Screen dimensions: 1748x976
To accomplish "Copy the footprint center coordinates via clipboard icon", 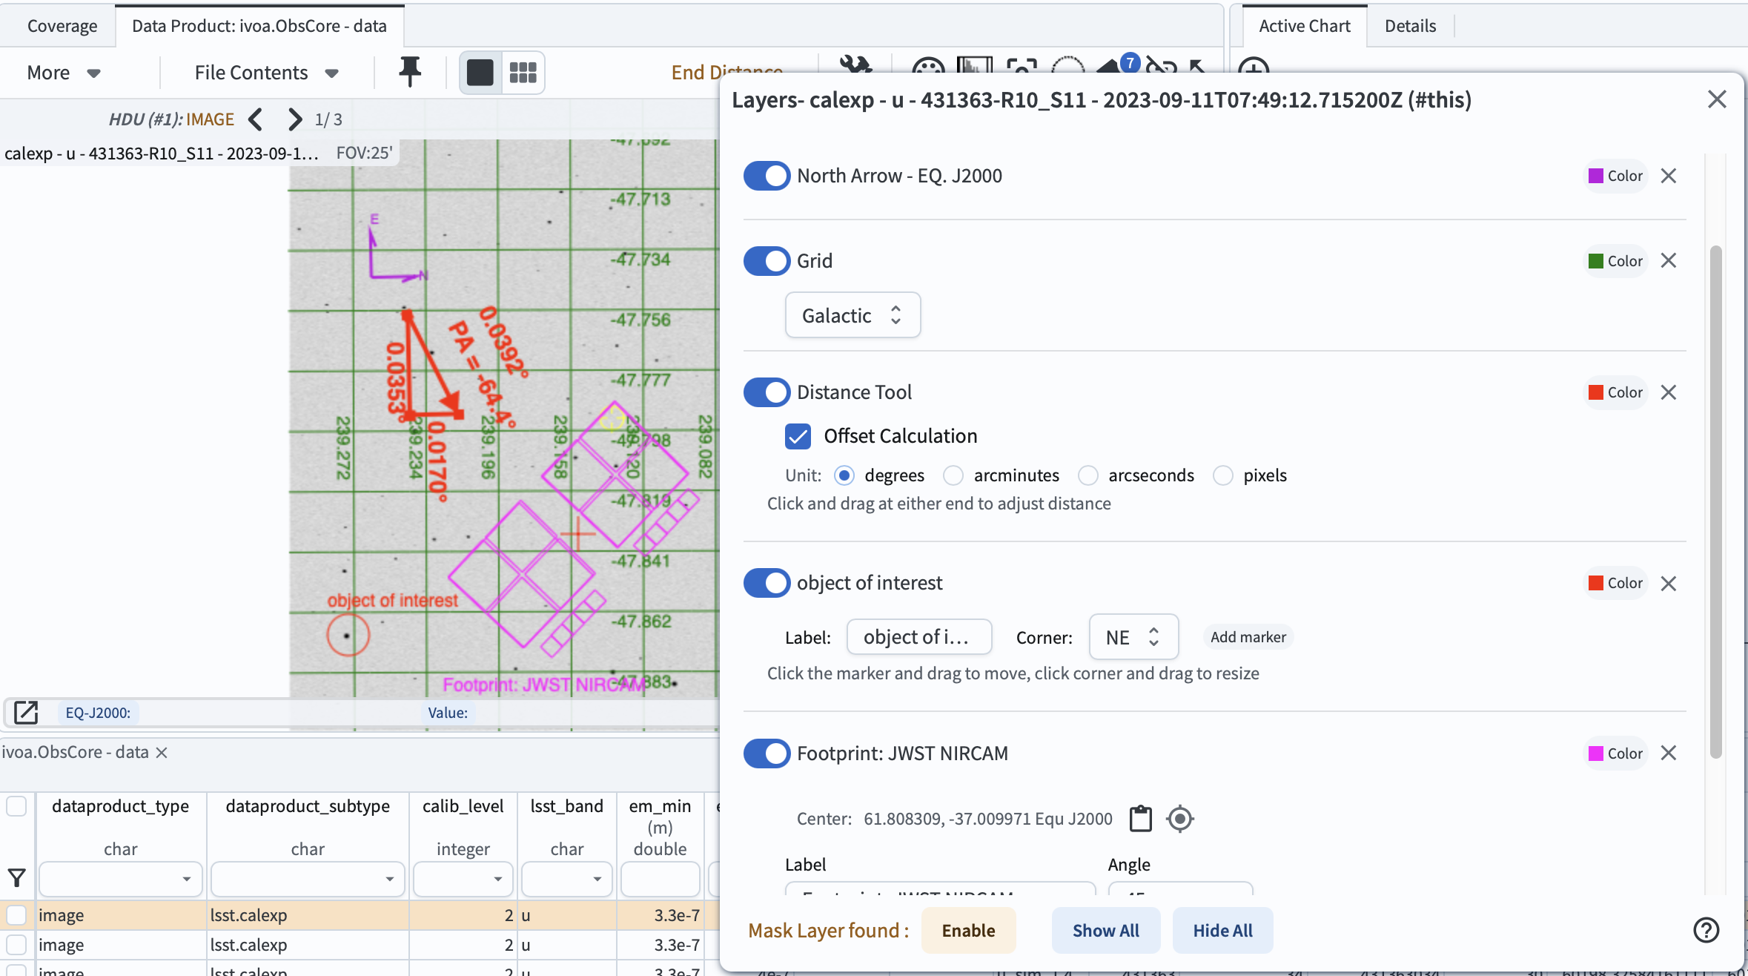I will tap(1139, 818).
